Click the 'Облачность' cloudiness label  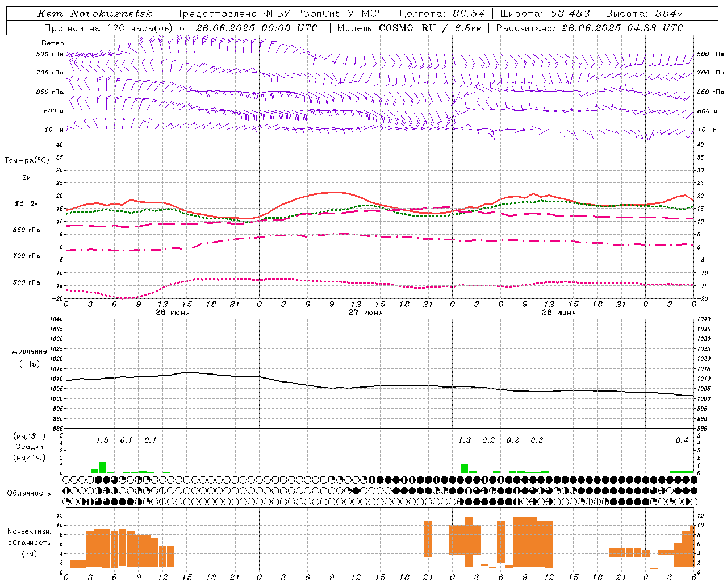(29, 493)
